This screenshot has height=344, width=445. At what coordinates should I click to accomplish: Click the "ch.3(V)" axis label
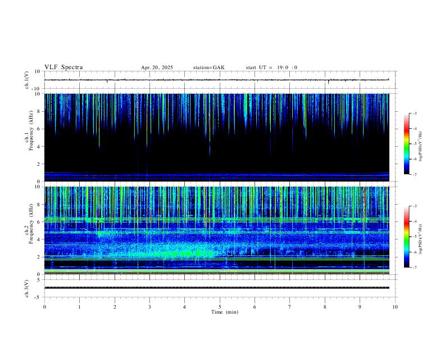click(27, 288)
